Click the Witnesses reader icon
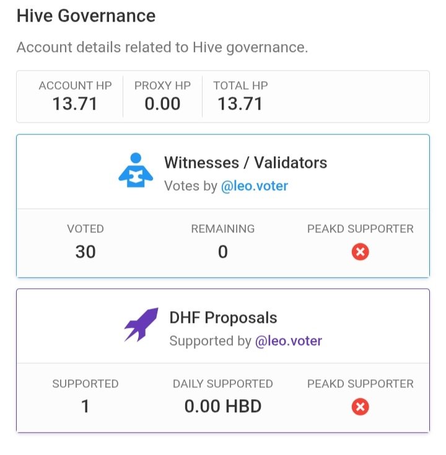 coord(136,170)
